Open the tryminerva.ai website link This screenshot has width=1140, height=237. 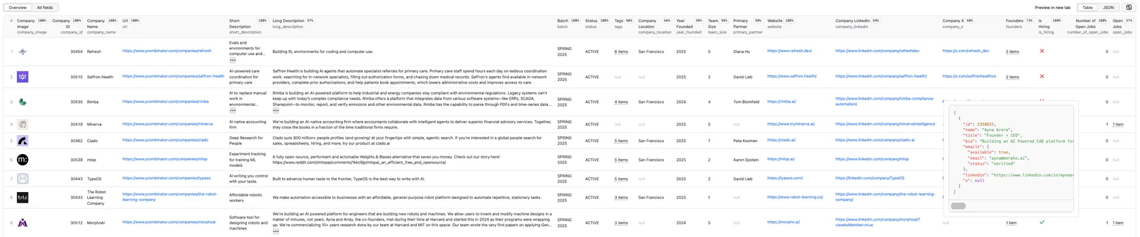[x=791, y=124]
